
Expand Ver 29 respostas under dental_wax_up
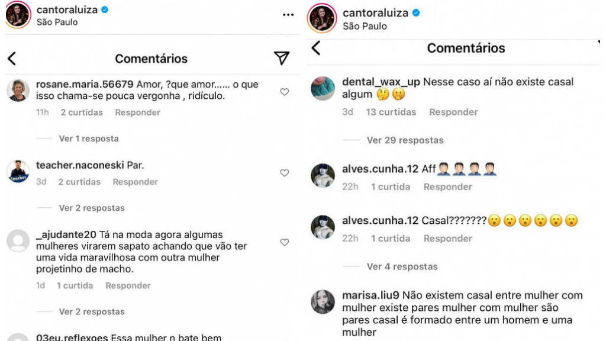coord(404,140)
